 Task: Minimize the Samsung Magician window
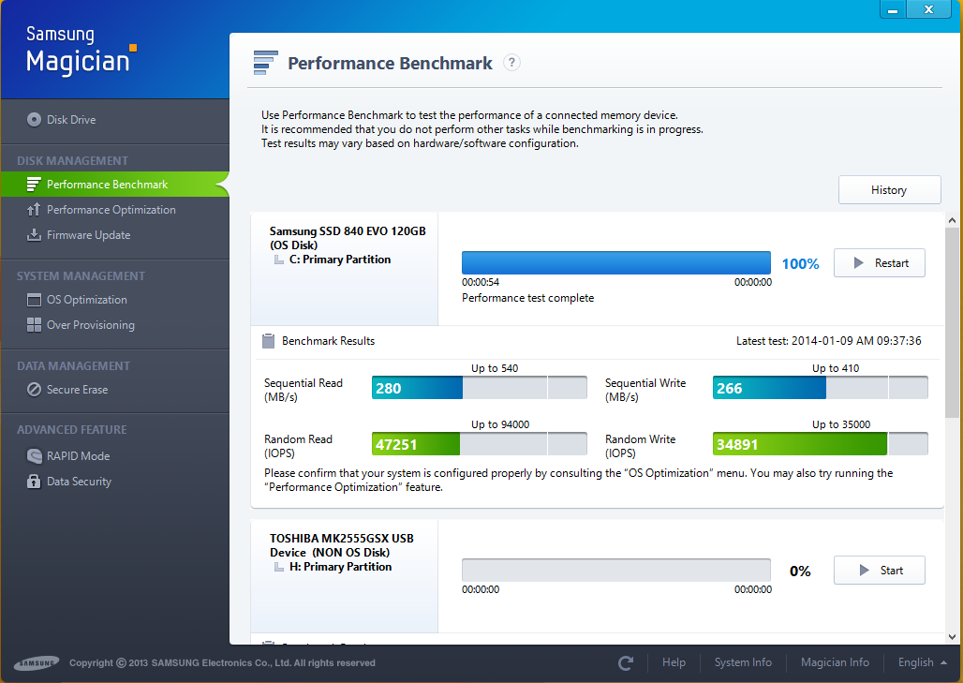tap(893, 9)
